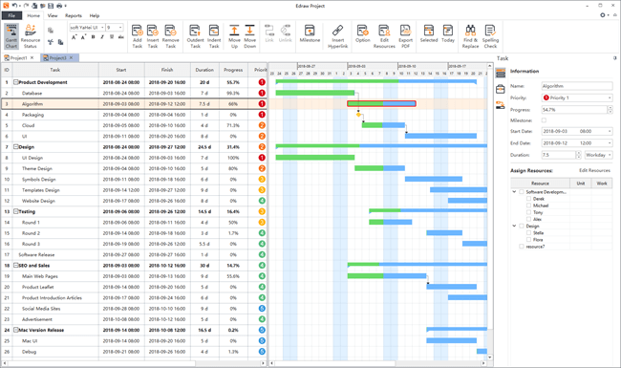The image size is (621, 368).
Task: Collapse the Product Development task group
Action: pos(16,82)
